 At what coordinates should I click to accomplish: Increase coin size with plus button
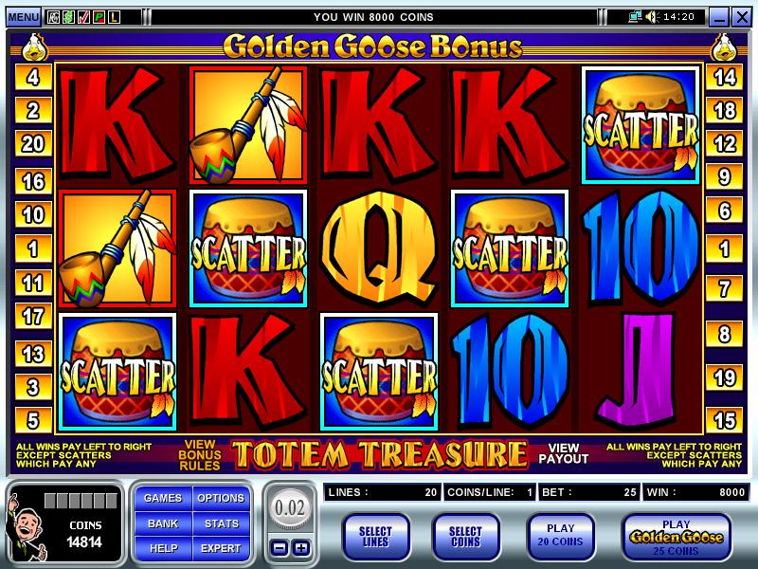point(301,548)
